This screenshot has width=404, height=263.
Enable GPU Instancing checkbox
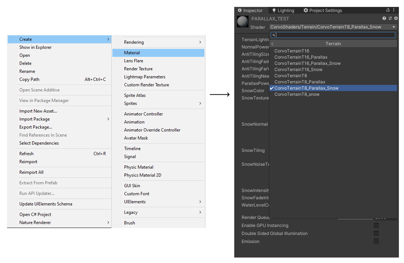click(376, 225)
